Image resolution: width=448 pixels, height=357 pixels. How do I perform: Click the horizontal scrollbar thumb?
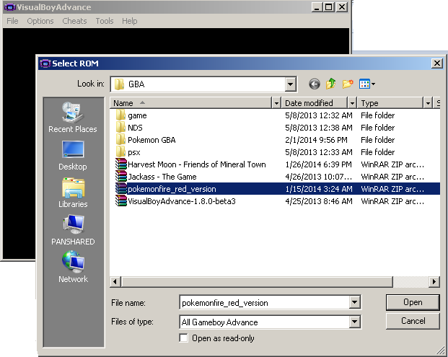point(257,281)
